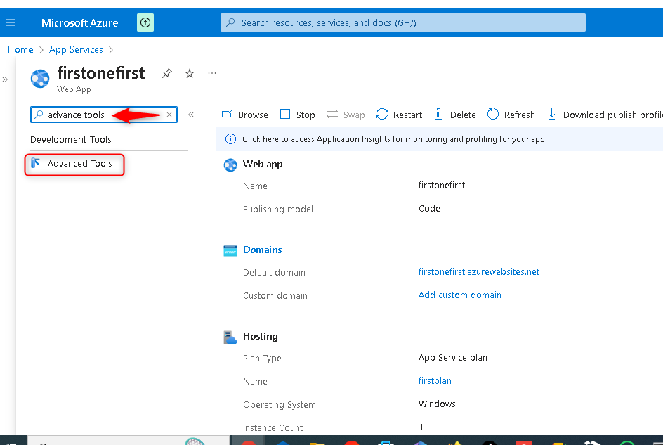This screenshot has height=445, width=663.
Task: Click the Browse toolbar button
Action: [245, 115]
